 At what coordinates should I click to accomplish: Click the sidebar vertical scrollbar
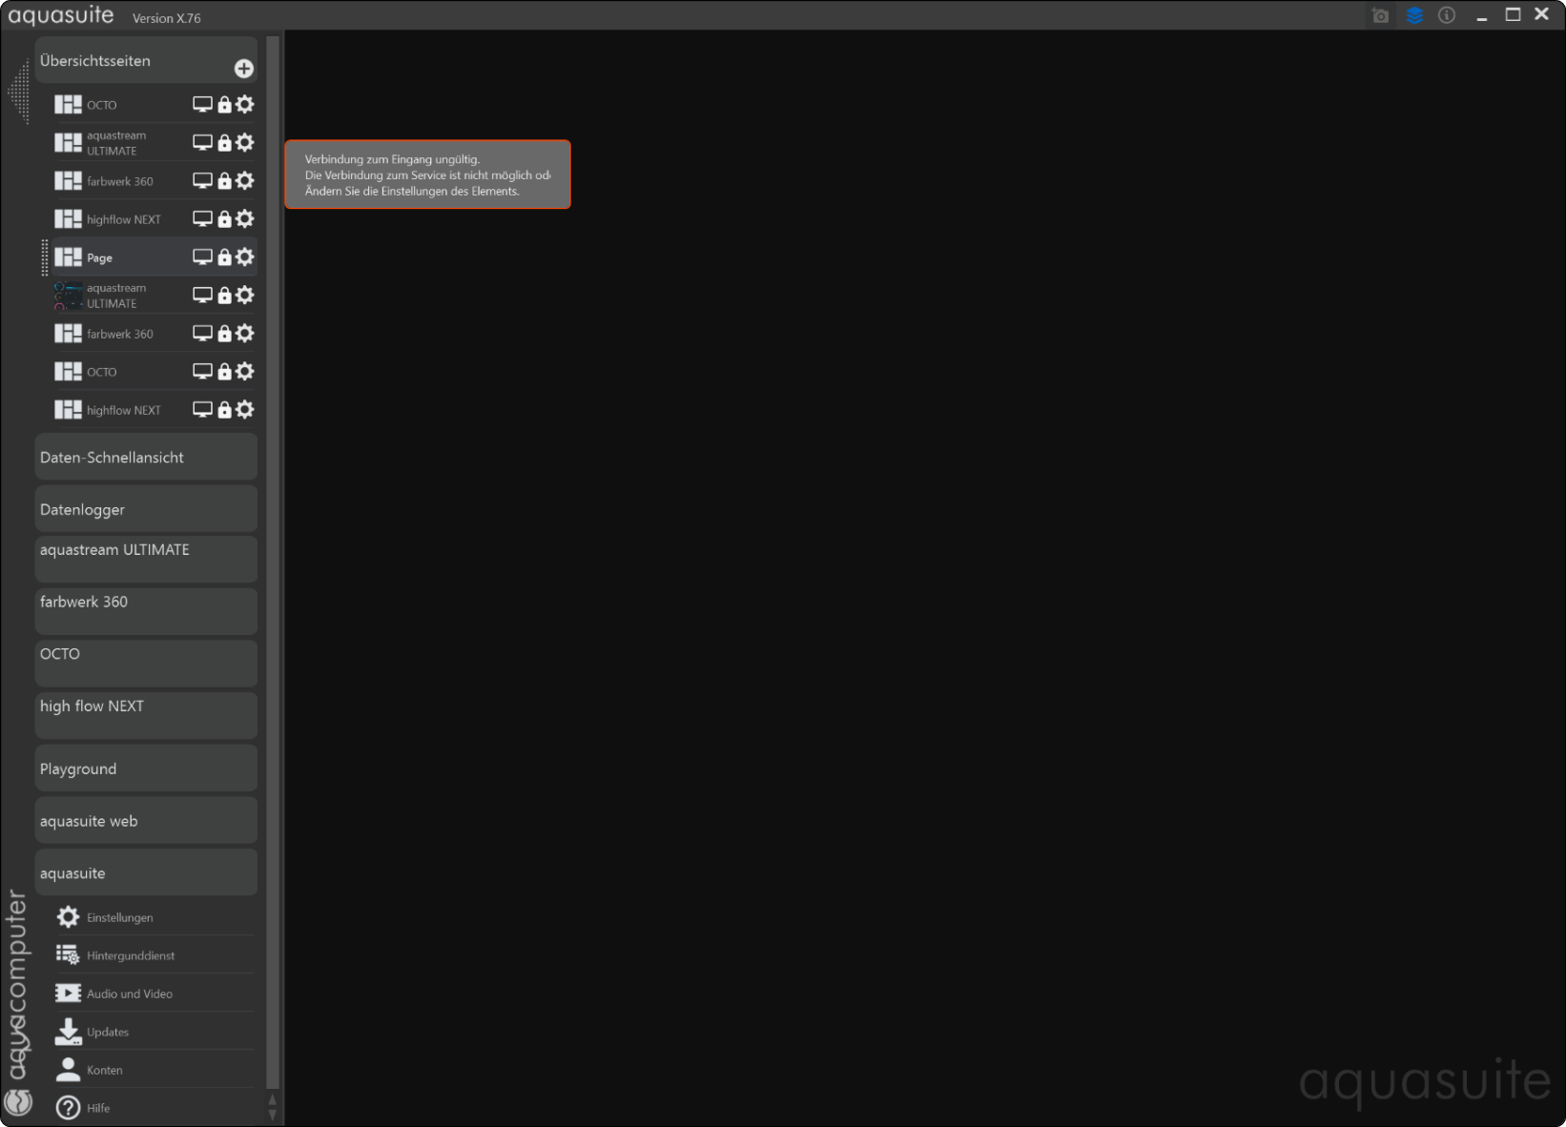coord(273,563)
